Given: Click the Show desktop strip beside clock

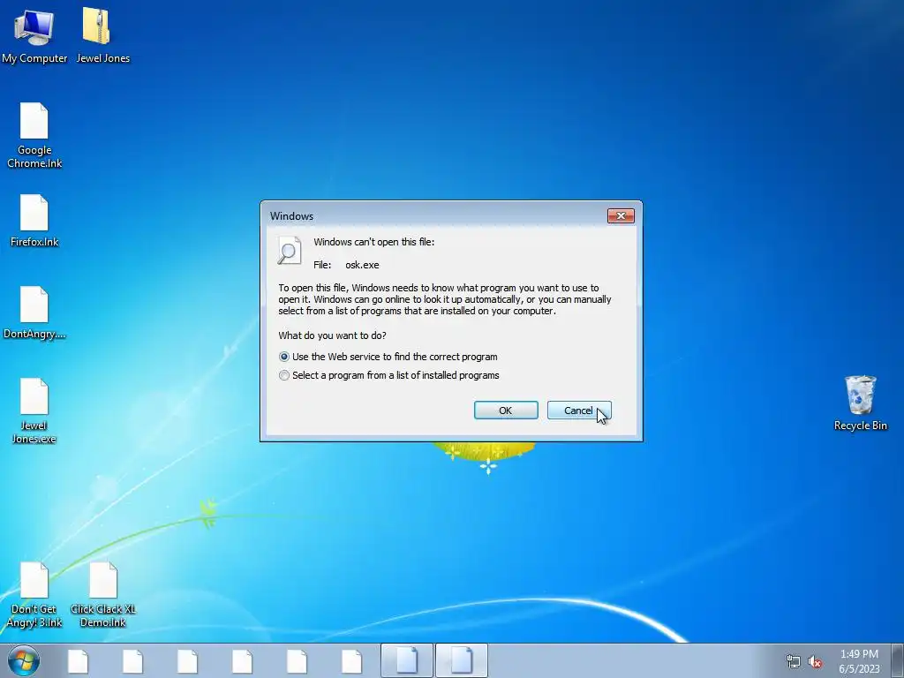Looking at the screenshot, I should point(897,660).
